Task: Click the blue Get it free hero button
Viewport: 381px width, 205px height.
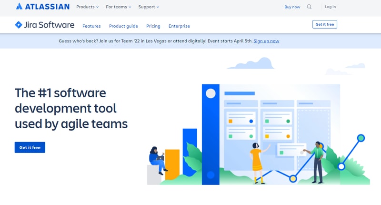Action: click(x=30, y=147)
